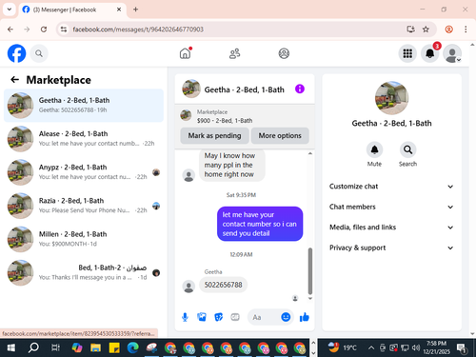This screenshot has width=476, height=357.
Task: Open Windows taskbar search
Action: tap(33, 347)
